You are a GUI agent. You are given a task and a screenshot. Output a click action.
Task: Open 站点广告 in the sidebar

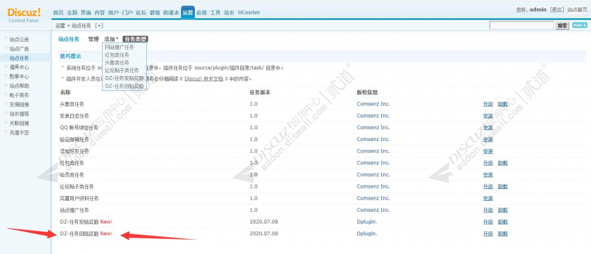(19, 49)
